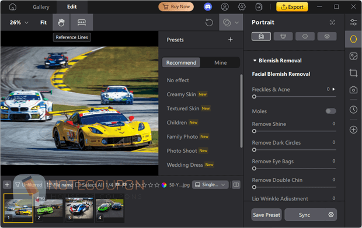362x228 pixels.
Task: Open the camera snapshot sidebar icon
Action: pyautogui.click(x=353, y=90)
